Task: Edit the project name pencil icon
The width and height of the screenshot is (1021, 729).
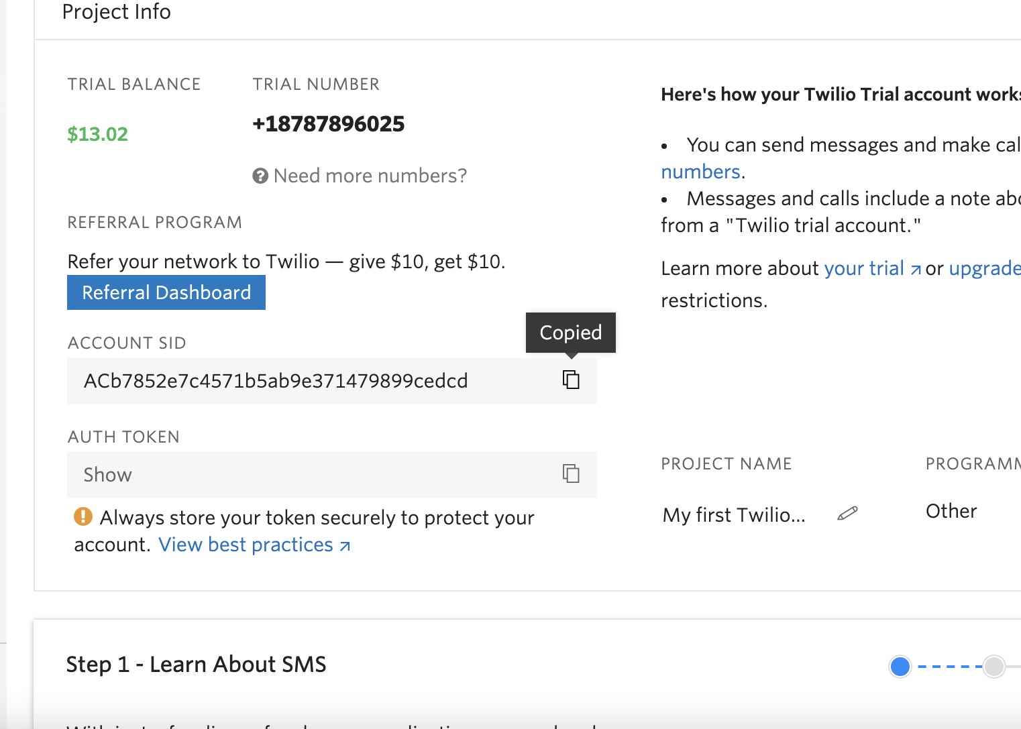Action: pyautogui.click(x=848, y=514)
